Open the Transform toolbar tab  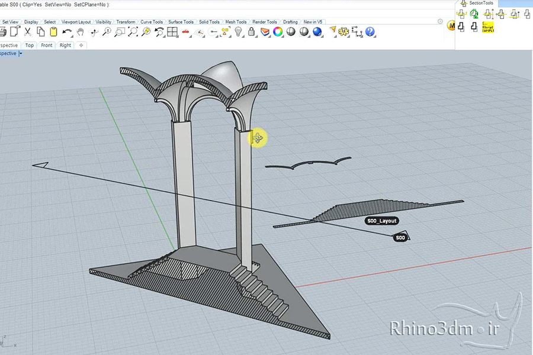click(x=126, y=22)
